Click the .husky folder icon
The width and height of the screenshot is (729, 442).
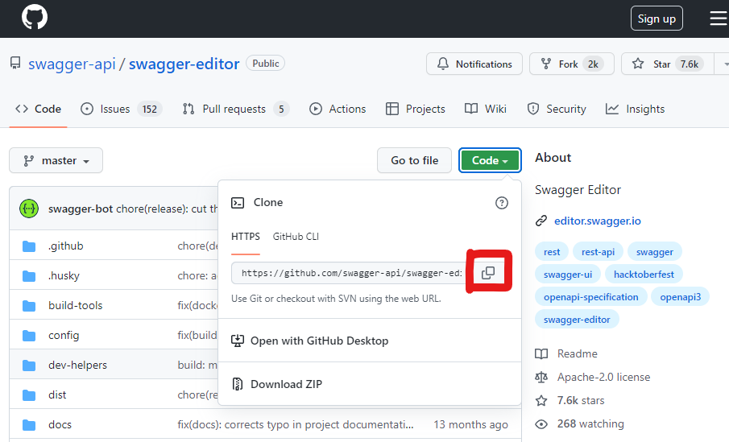click(x=29, y=275)
